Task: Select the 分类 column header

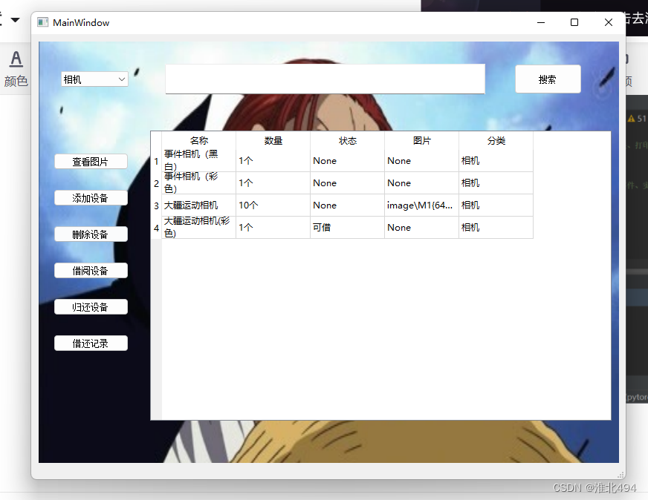Action: [x=496, y=141]
